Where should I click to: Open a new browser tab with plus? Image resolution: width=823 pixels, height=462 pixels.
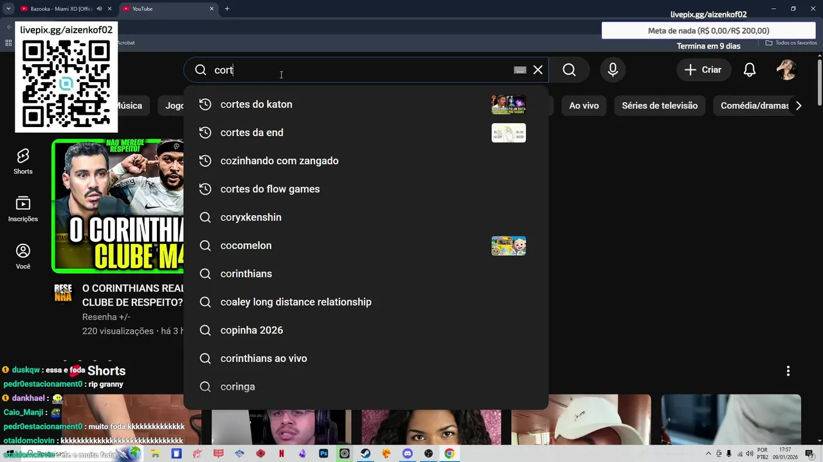227,9
